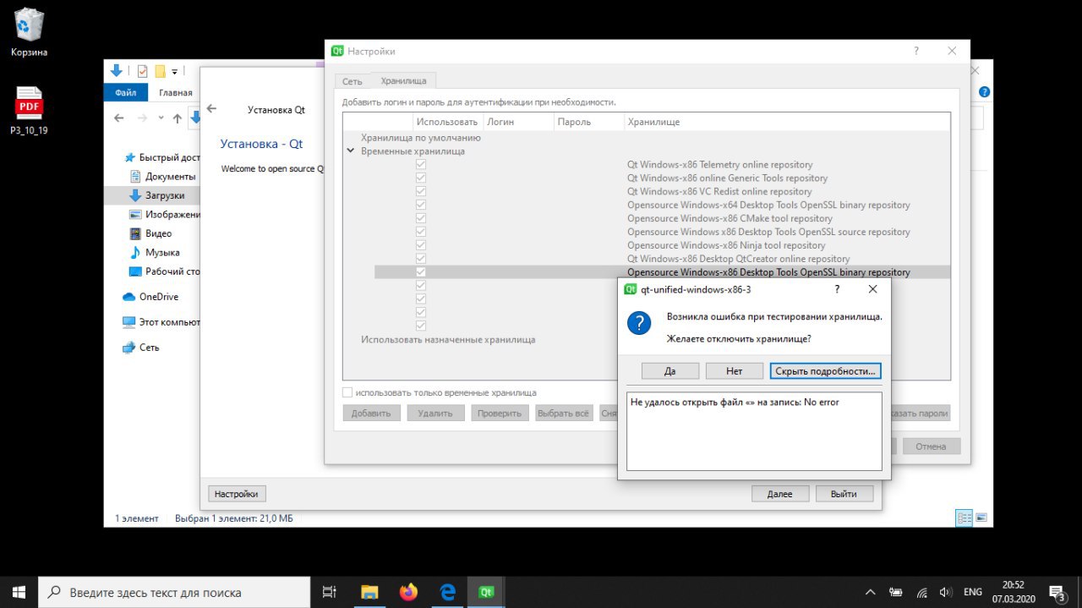Click the blue down-arrow icon in Explorer title bar
Viewport: 1082px width, 608px height.
click(117, 71)
